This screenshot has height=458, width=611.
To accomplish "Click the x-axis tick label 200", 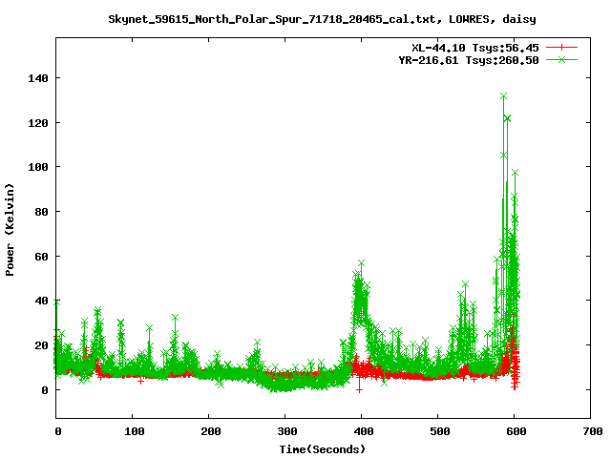I will coord(210,431).
